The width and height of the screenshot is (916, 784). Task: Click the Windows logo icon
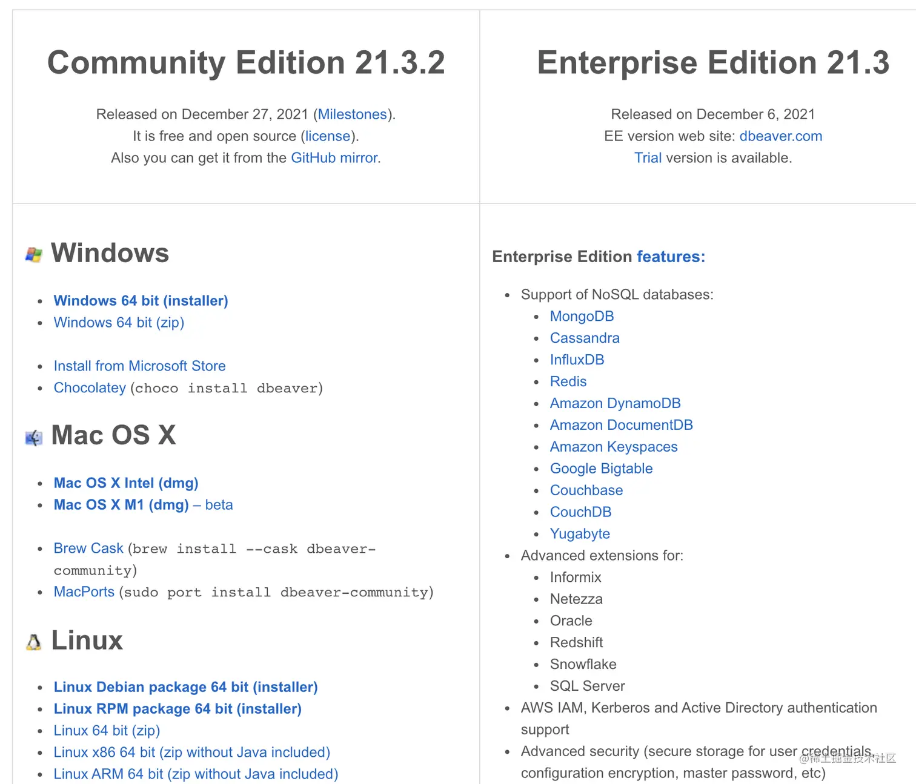pyautogui.click(x=34, y=255)
